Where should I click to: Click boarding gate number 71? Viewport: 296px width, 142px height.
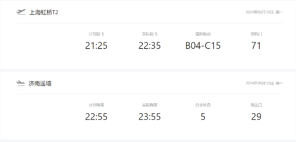[256, 45]
